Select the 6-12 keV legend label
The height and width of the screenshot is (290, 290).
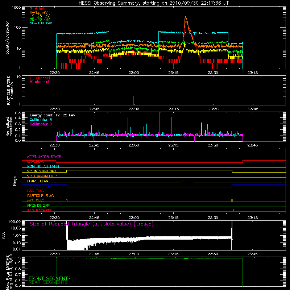tap(39, 12)
